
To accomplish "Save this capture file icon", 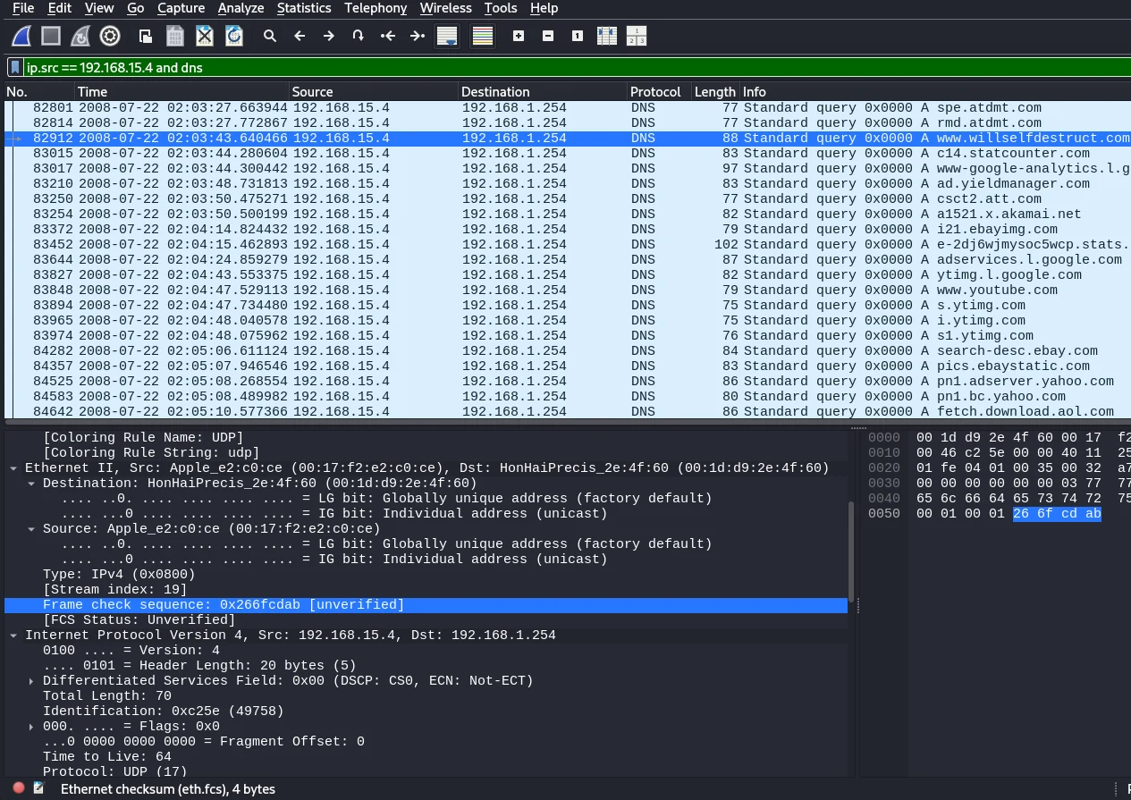I will 175,36.
